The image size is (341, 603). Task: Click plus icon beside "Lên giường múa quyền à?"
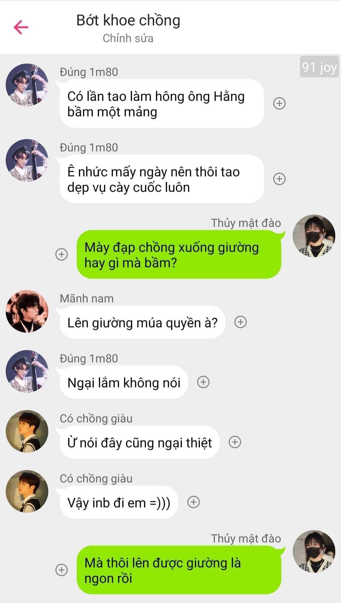point(240,322)
